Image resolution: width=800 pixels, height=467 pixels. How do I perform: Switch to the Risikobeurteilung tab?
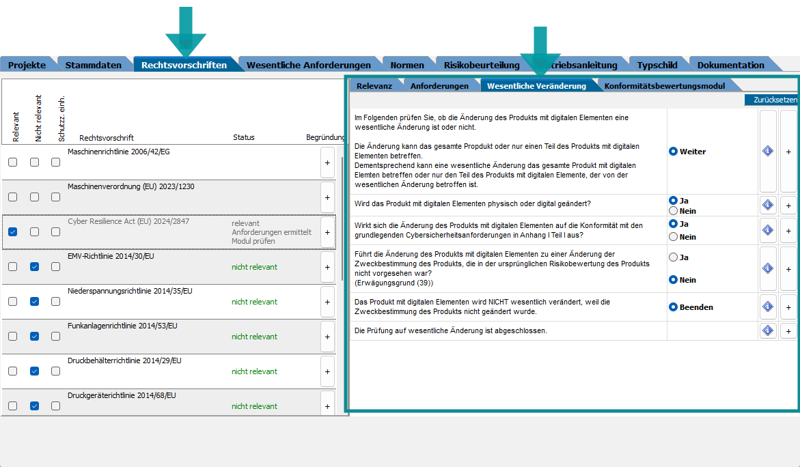point(481,65)
